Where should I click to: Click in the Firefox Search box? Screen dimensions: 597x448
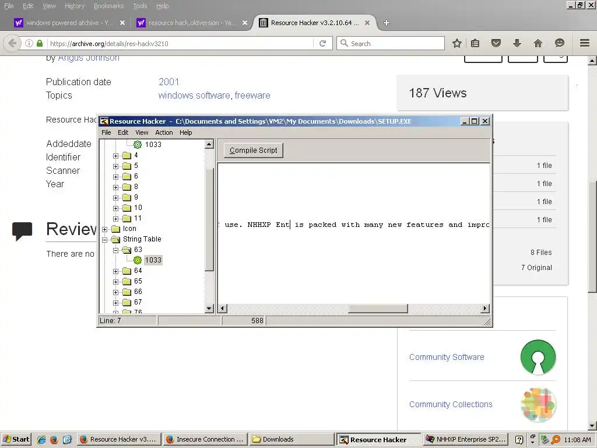391,43
